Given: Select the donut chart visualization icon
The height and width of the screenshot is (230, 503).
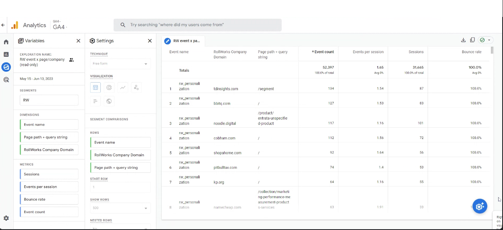Looking at the screenshot, I should point(109,87).
